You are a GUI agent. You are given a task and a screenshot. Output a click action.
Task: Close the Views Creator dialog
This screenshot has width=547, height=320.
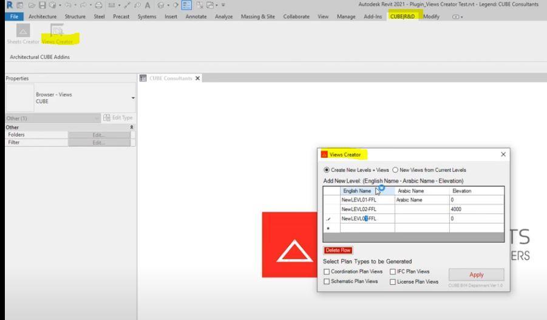pyautogui.click(x=503, y=154)
